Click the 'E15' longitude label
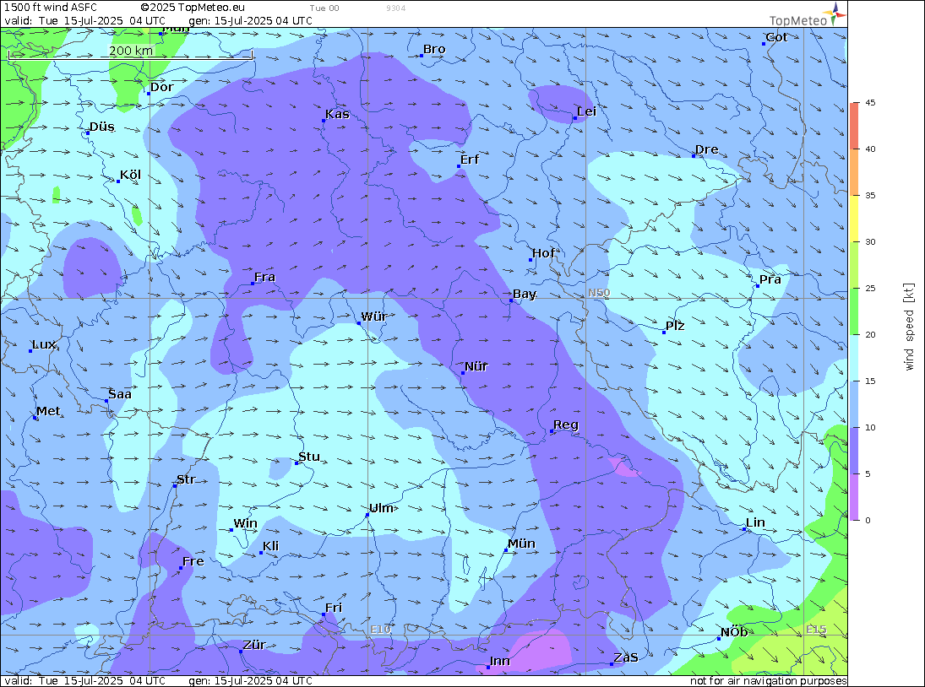 click(x=816, y=630)
